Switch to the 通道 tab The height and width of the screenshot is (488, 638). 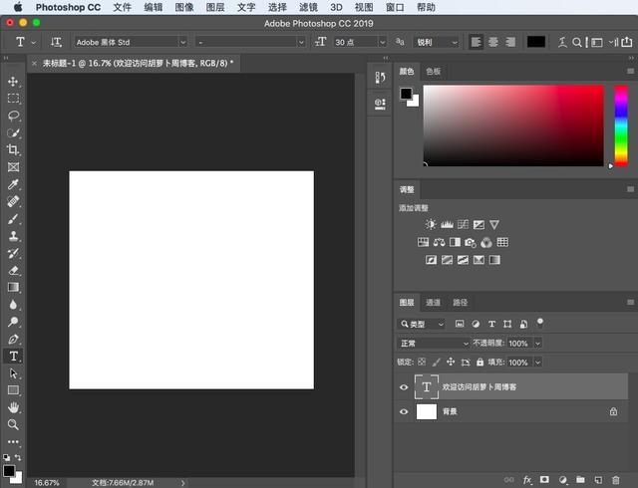(433, 302)
